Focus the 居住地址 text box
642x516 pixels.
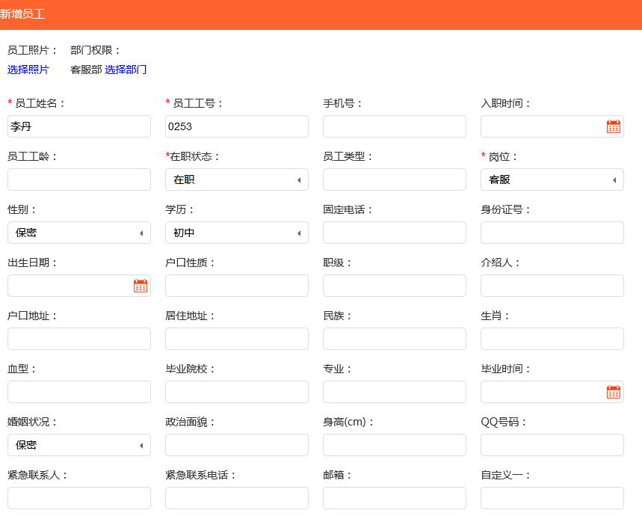point(236,339)
